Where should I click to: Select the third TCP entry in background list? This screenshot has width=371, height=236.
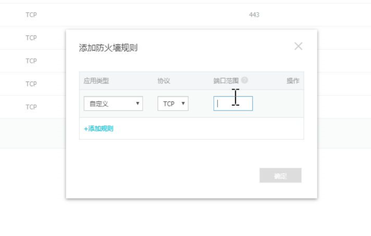pyautogui.click(x=31, y=61)
